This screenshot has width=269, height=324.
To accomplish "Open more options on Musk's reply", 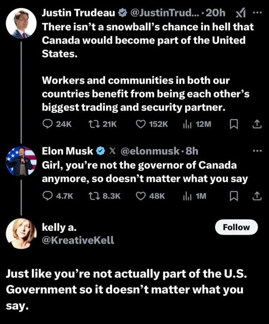I will pos(257,151).
